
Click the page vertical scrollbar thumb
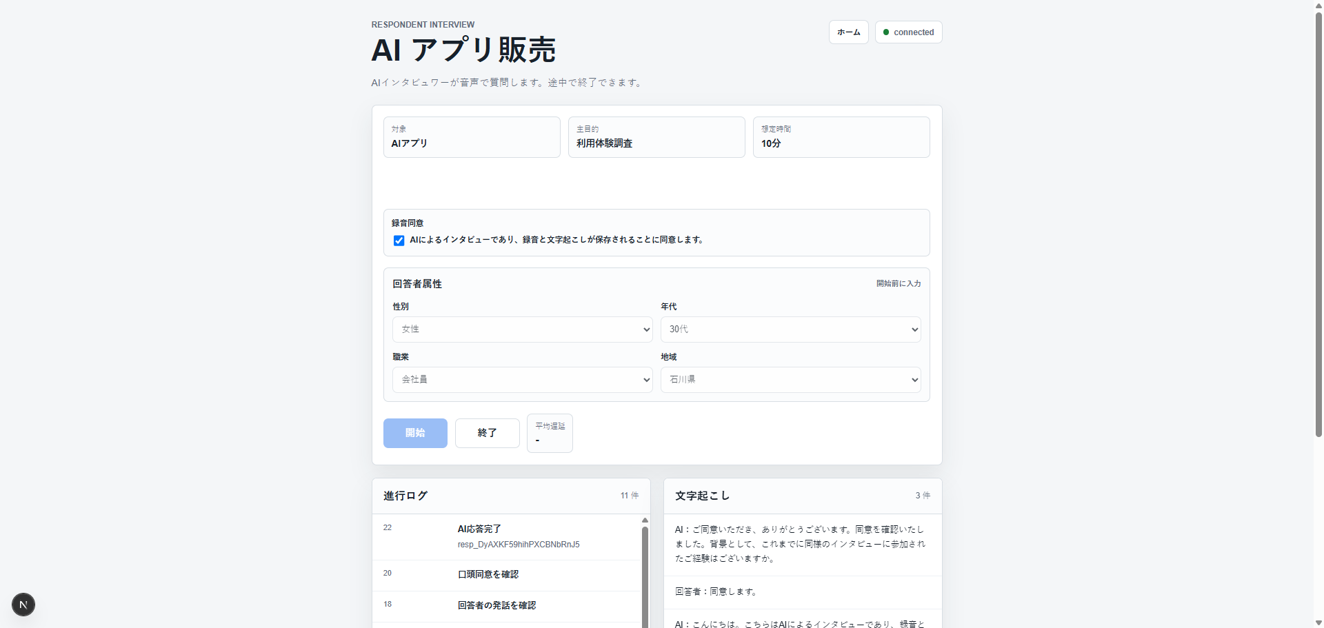point(1318,224)
